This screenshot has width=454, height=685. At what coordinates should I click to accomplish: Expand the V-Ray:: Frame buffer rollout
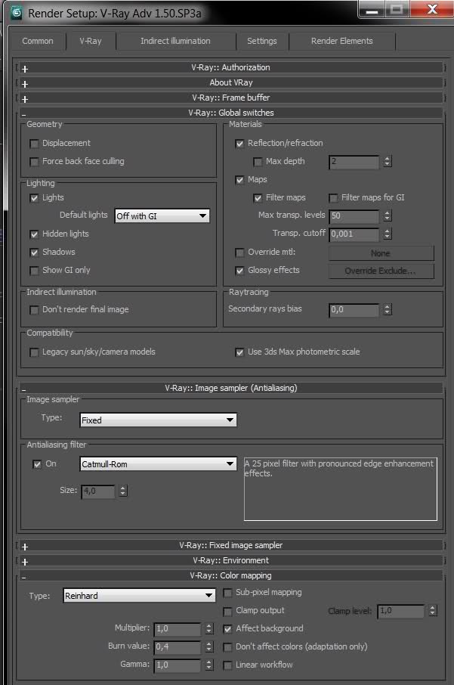coord(231,98)
